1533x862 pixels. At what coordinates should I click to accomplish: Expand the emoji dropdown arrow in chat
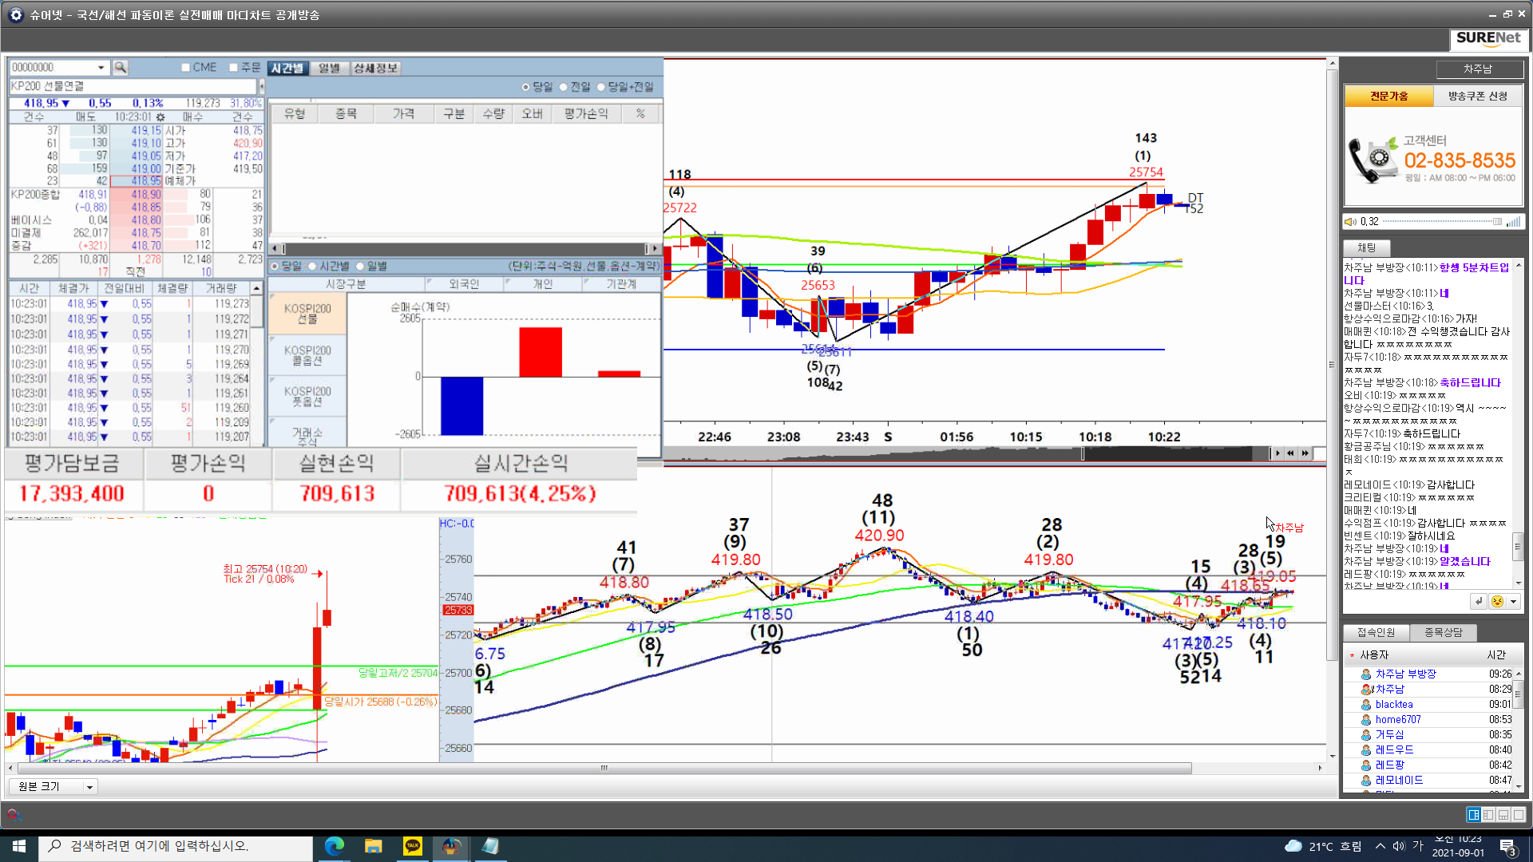(1513, 601)
